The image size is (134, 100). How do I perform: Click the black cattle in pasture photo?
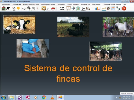[x=73, y=27]
